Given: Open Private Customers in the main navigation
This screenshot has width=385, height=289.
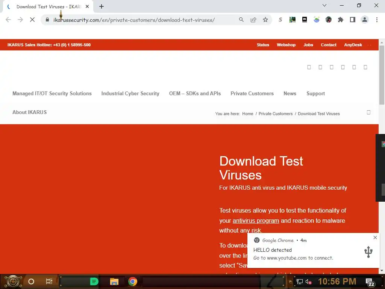Looking at the screenshot, I should click(252, 93).
